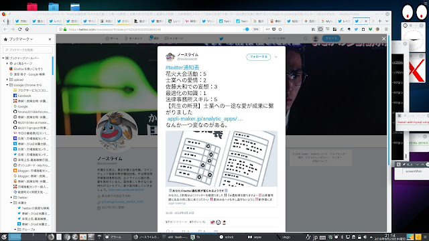Image resolution: width=429 pixels, height=241 pixels.
Task: Close the active Firefox tab
Action: click(x=366, y=21)
